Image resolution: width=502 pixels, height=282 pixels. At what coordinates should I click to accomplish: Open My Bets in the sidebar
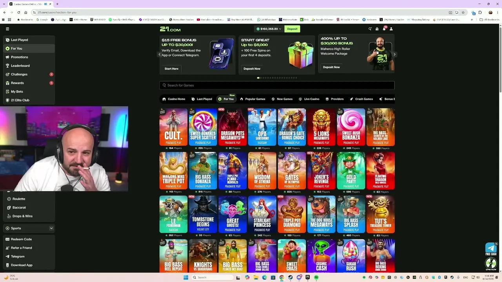coord(29,92)
